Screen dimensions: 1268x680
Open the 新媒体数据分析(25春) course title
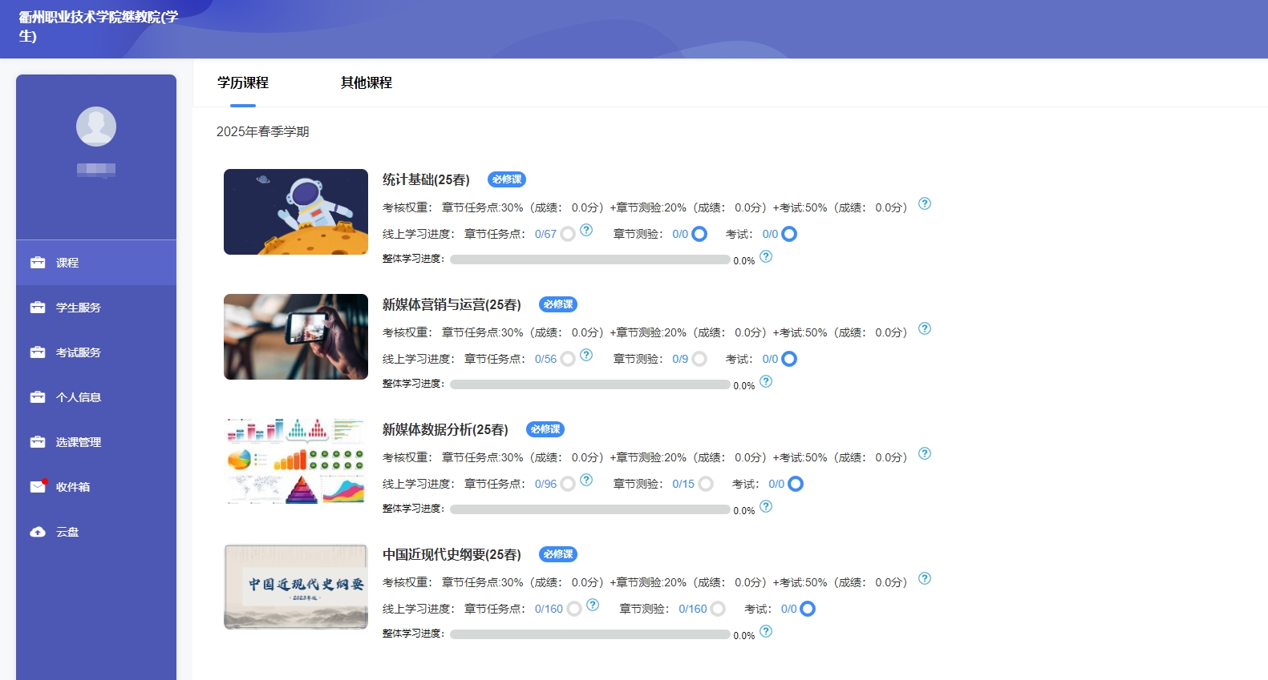pos(445,429)
